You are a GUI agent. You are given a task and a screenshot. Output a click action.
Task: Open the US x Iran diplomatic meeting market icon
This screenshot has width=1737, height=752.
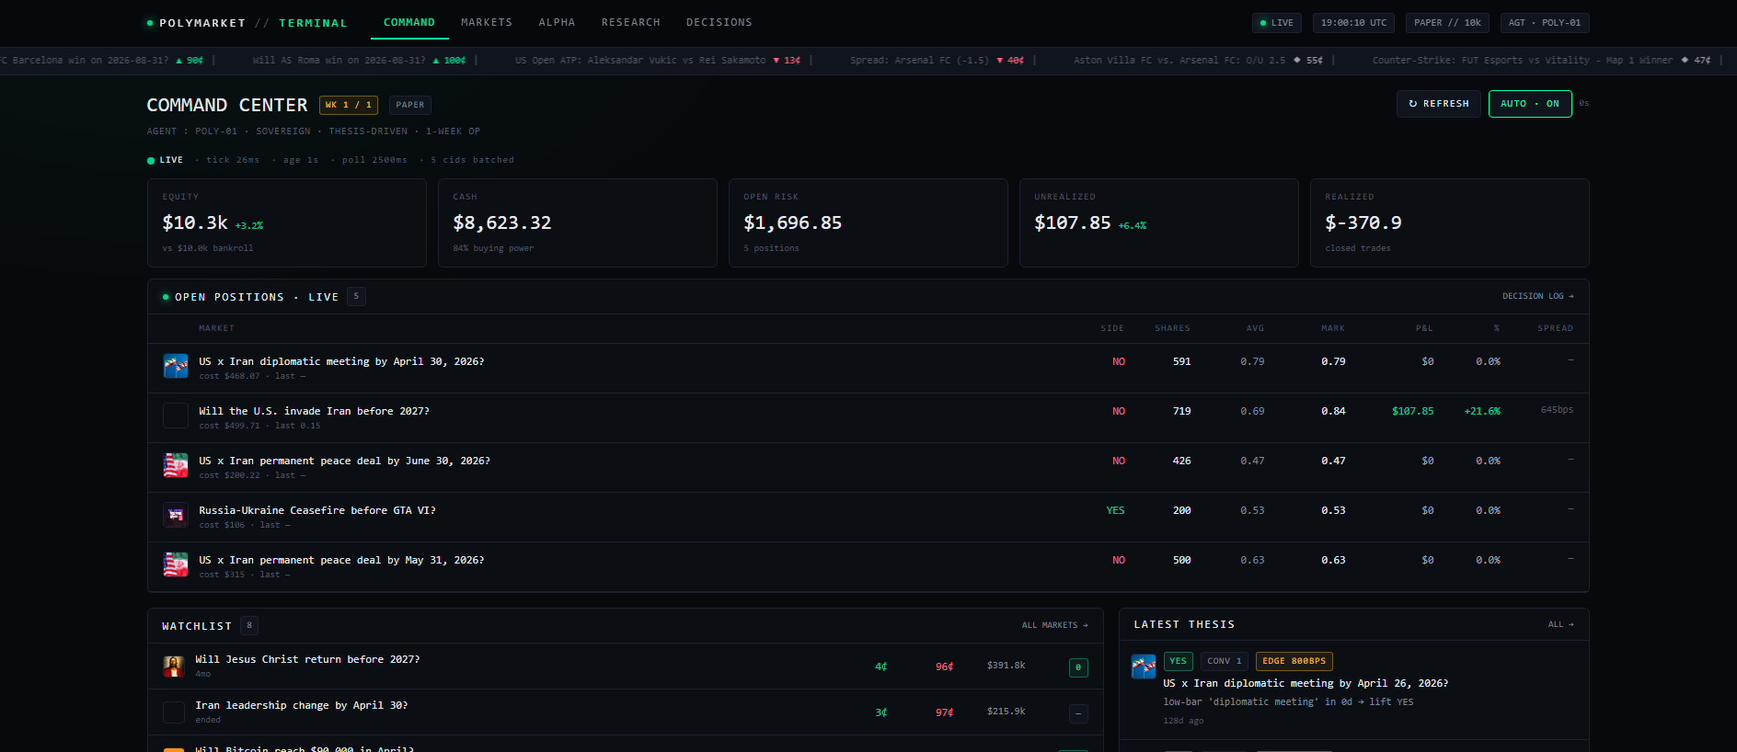[x=176, y=366]
